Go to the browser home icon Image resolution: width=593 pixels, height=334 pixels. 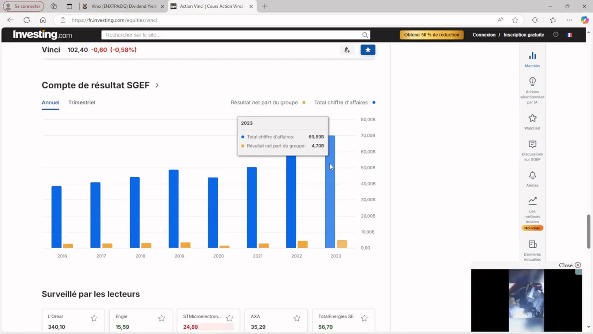pyautogui.click(x=43, y=20)
